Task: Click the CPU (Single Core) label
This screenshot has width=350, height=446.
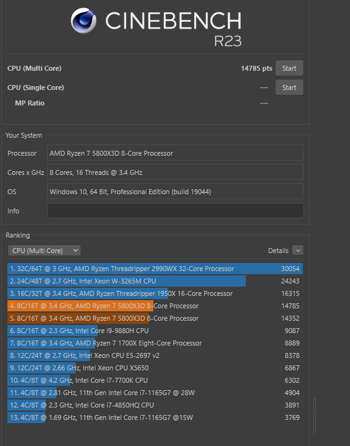Action: point(35,87)
